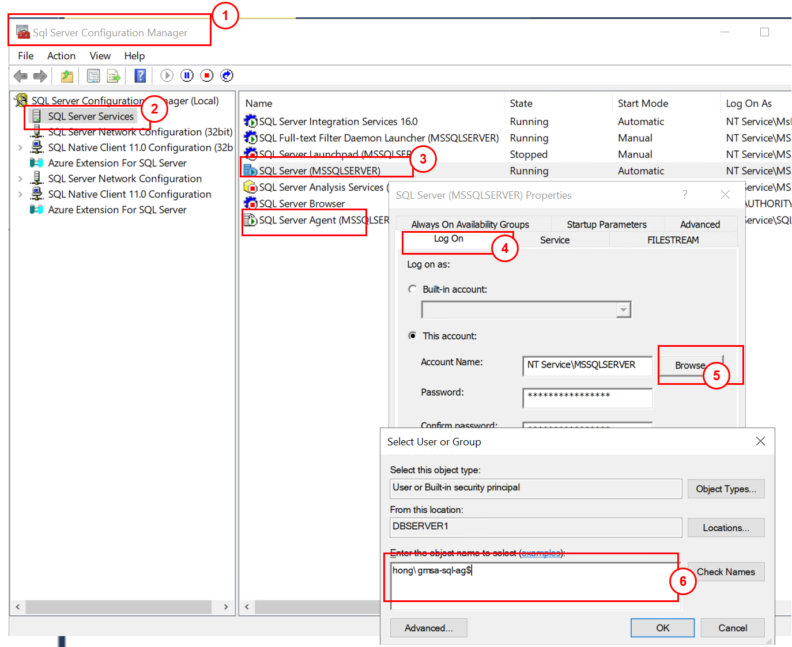
Task: Expand SQL Native Client 11.0 Configuration (32bit) node
Action: point(20,148)
